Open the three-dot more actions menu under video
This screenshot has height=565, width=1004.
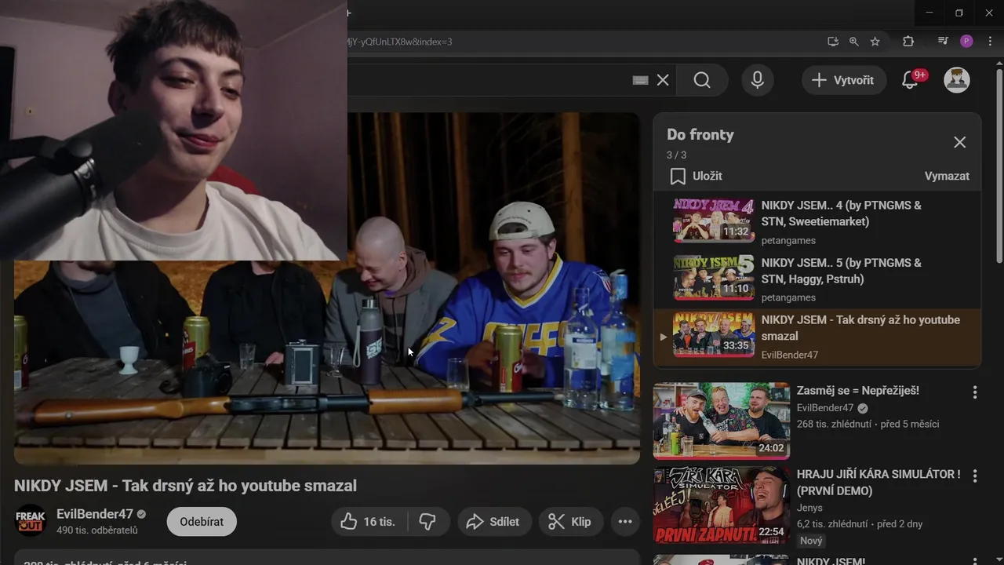[x=624, y=522]
